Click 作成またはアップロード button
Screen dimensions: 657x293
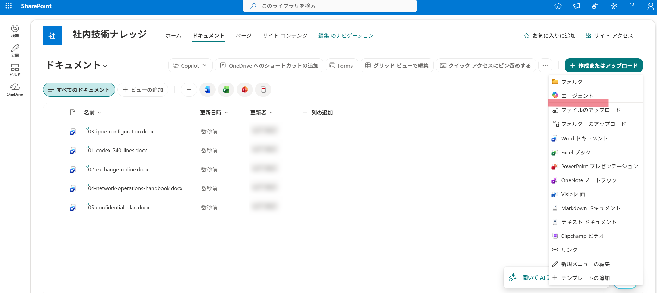coord(604,66)
